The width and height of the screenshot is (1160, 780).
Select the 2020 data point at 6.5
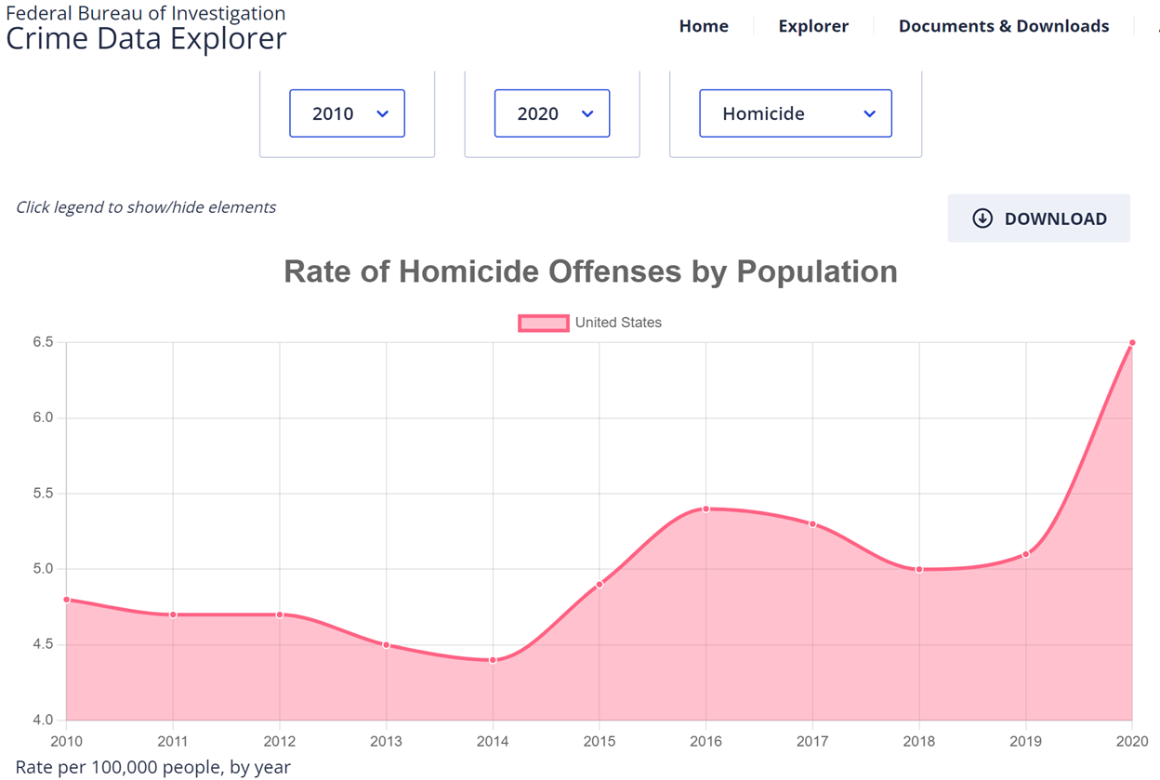(x=1132, y=341)
